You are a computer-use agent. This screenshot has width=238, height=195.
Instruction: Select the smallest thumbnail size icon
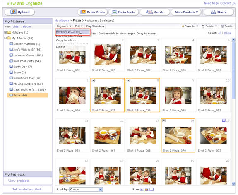click(x=142, y=190)
